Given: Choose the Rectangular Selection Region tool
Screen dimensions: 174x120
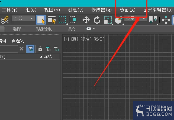Looking at the screenshot, I should (63, 20).
